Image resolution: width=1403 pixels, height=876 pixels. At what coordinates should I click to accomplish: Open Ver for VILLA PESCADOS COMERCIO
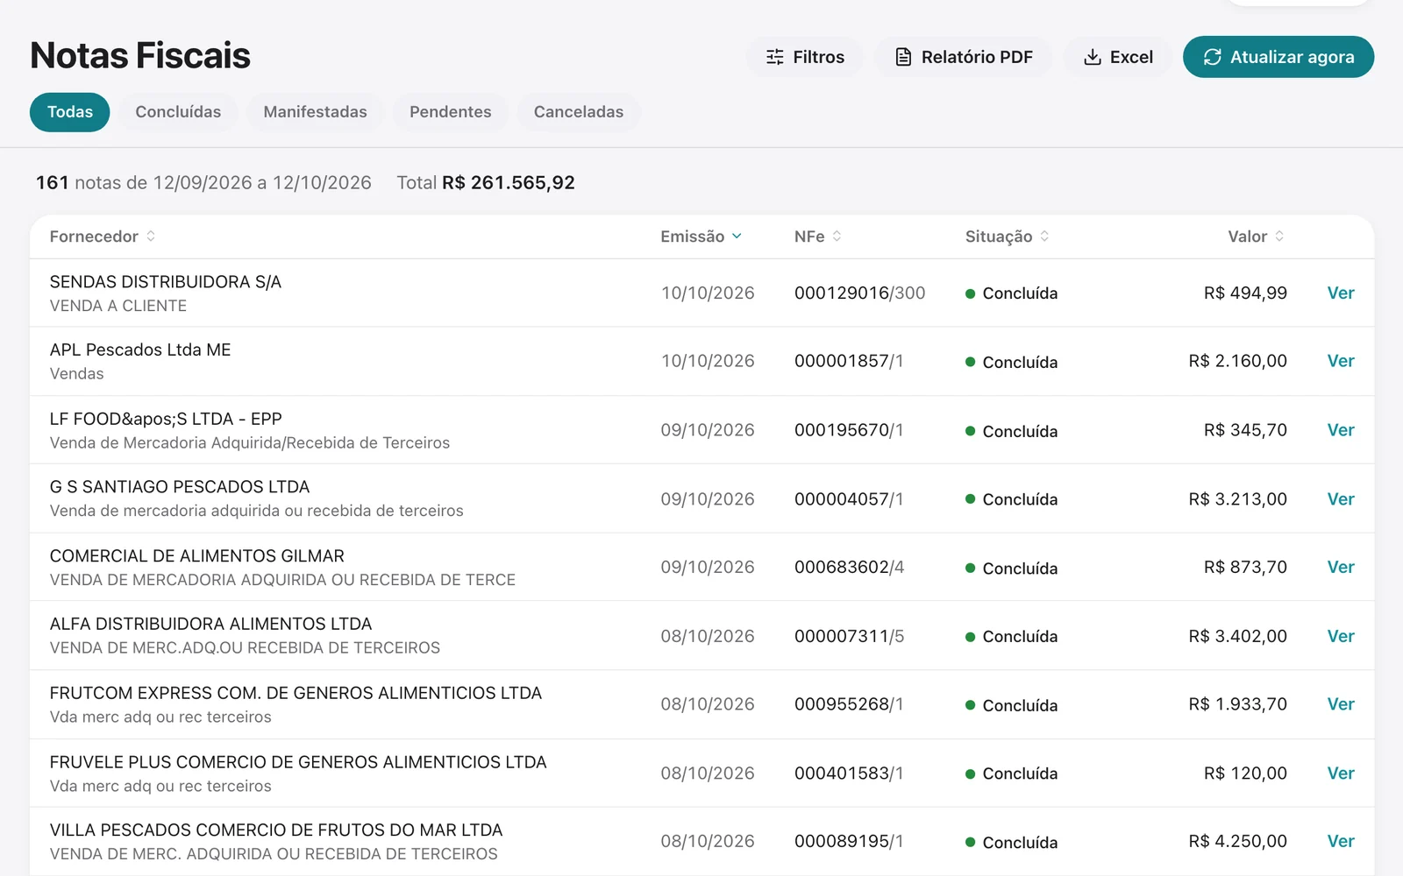pos(1341,841)
